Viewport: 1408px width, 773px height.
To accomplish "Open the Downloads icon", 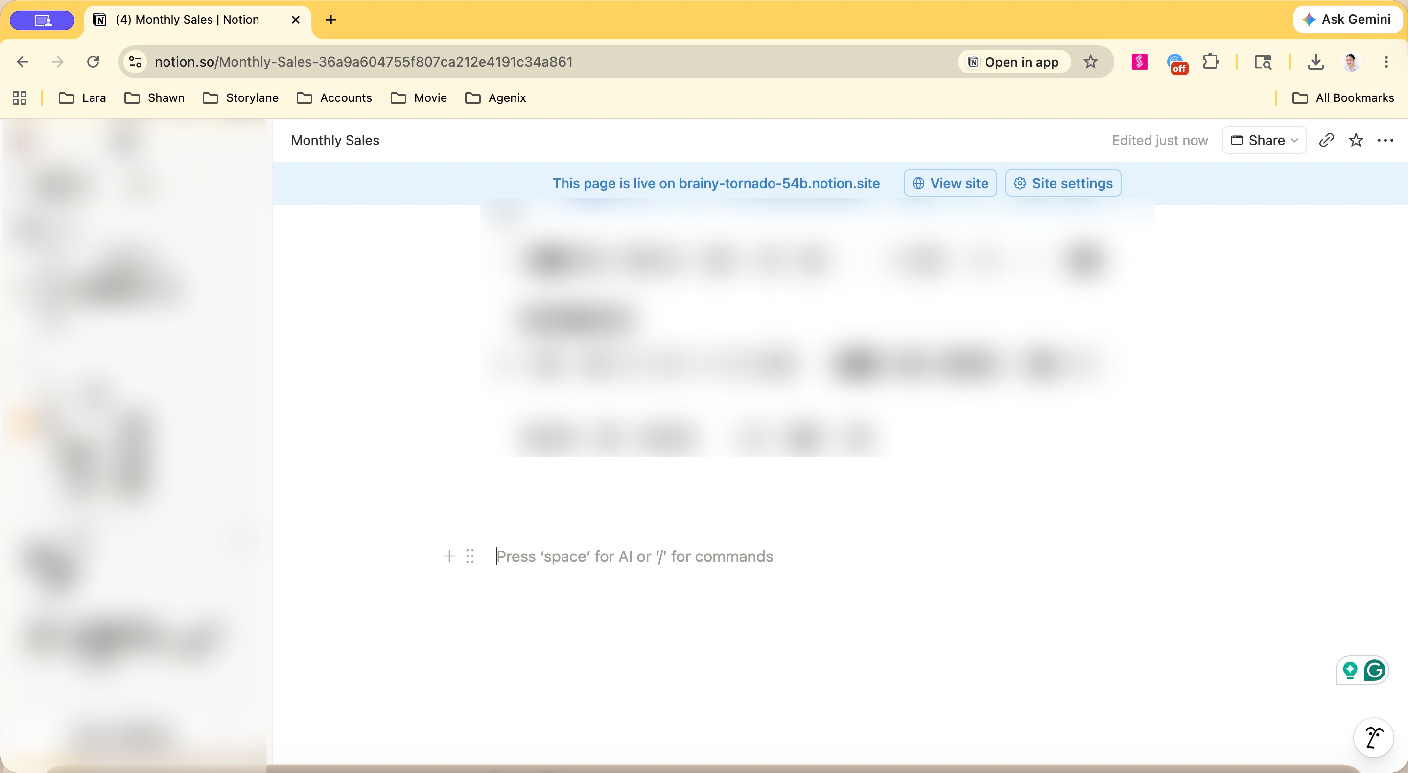I will click(1315, 62).
